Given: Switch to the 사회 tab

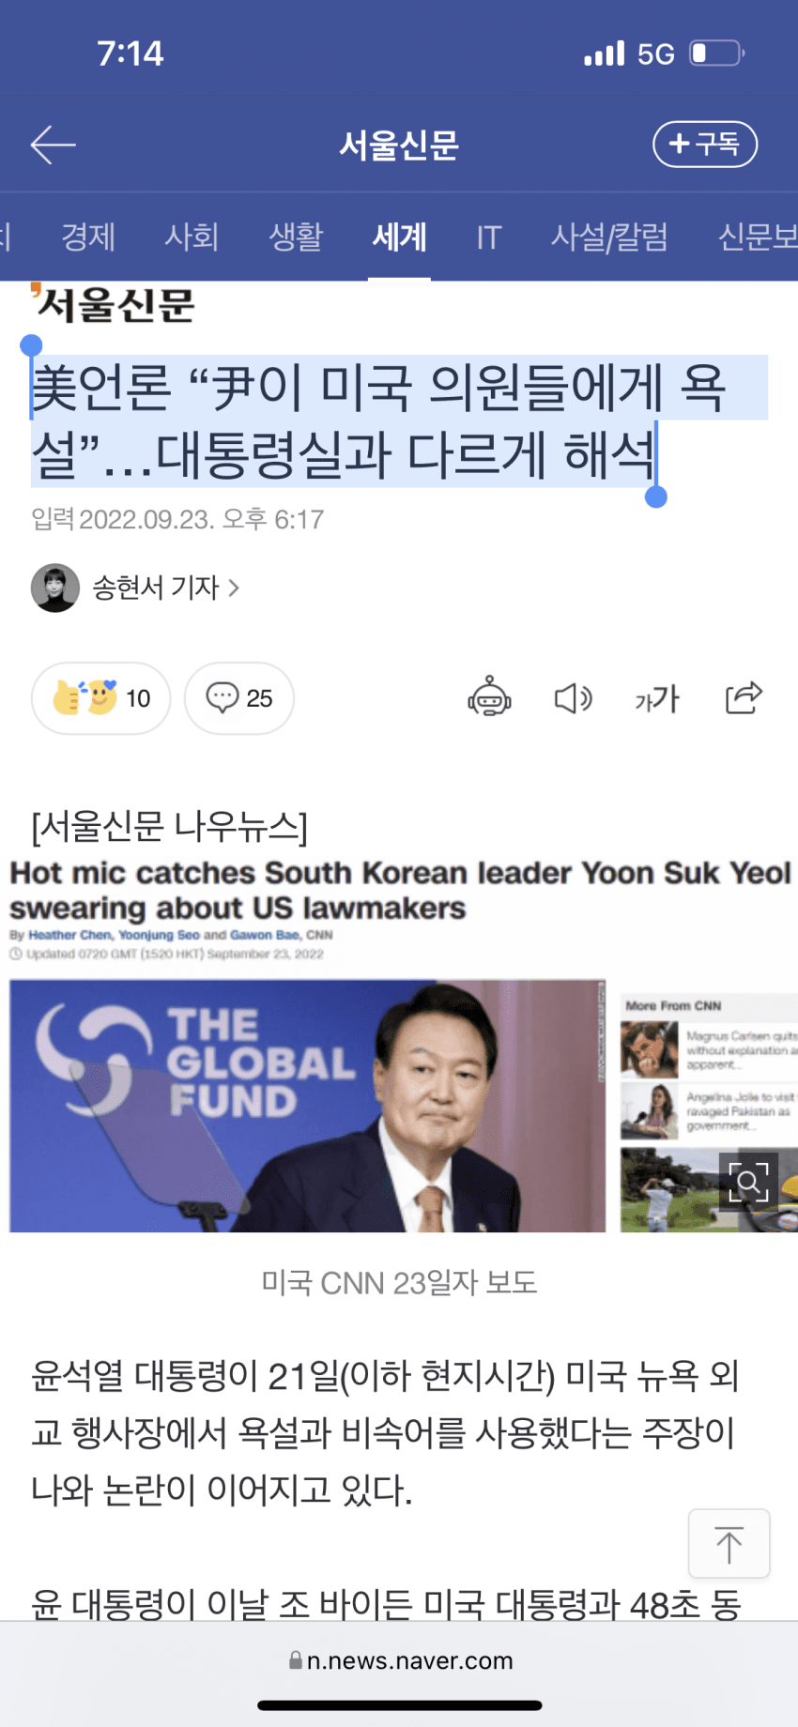Looking at the screenshot, I should coord(192,237).
